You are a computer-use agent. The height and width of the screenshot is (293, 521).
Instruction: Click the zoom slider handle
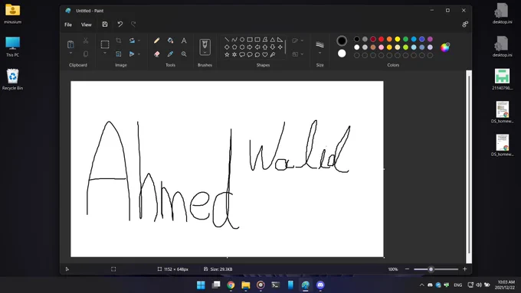pyautogui.click(x=431, y=269)
